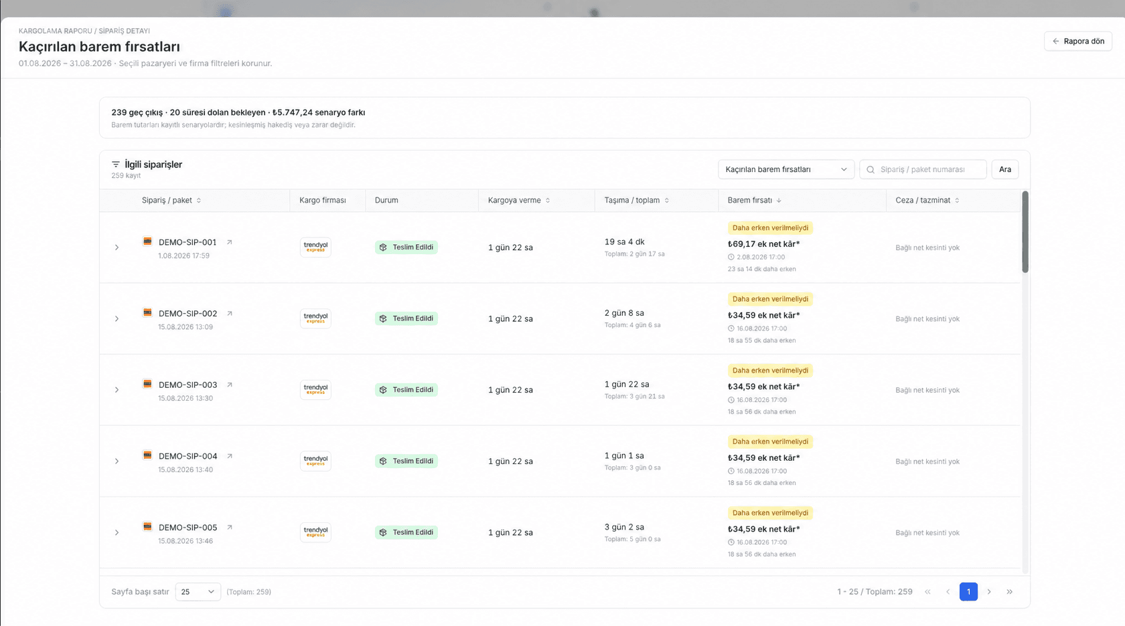Expand the DEMO-SIP-001 order row

pyautogui.click(x=117, y=247)
